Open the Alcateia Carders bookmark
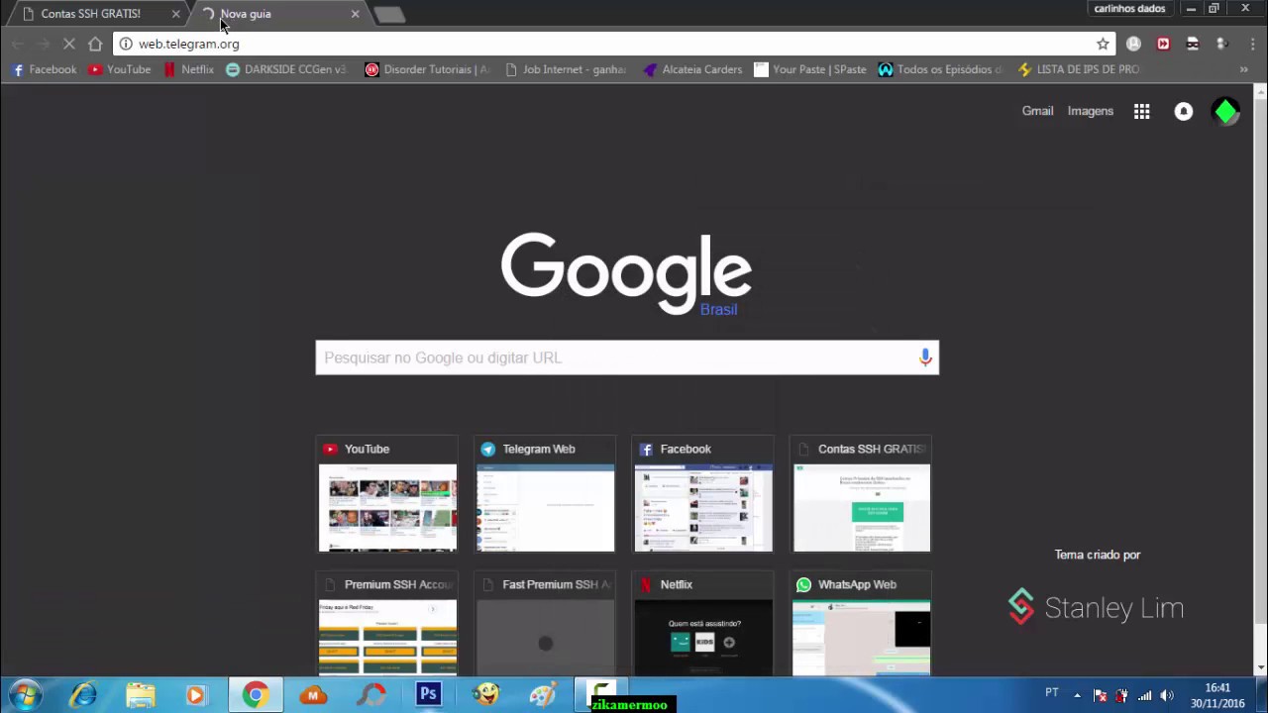The height and width of the screenshot is (713, 1268). coord(692,69)
